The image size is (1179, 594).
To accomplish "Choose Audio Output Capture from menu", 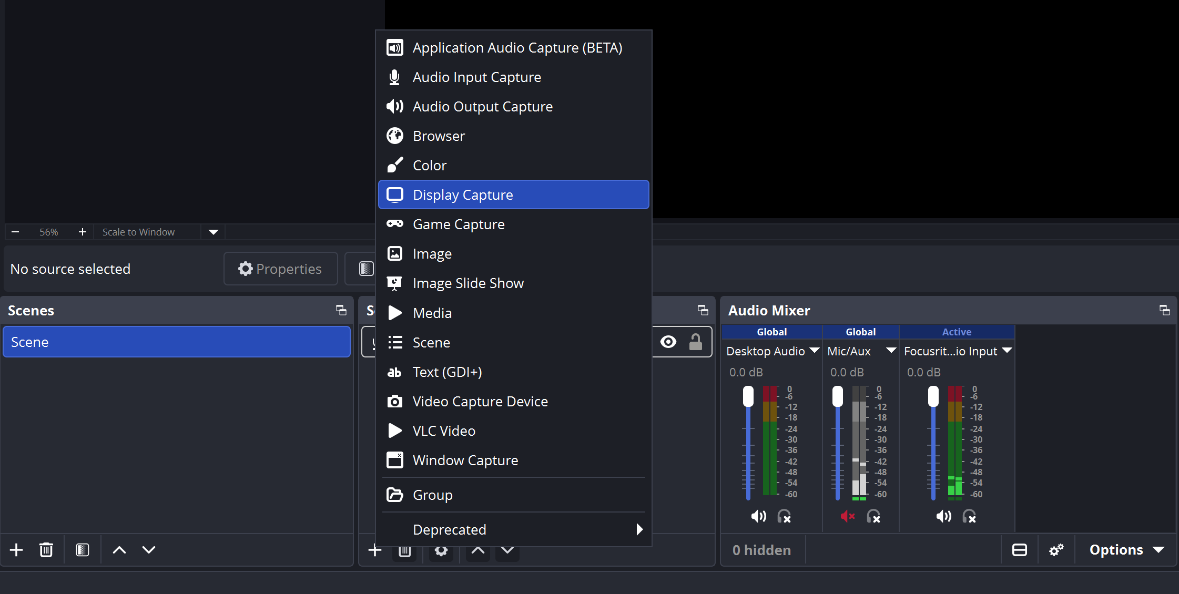I will (x=513, y=107).
